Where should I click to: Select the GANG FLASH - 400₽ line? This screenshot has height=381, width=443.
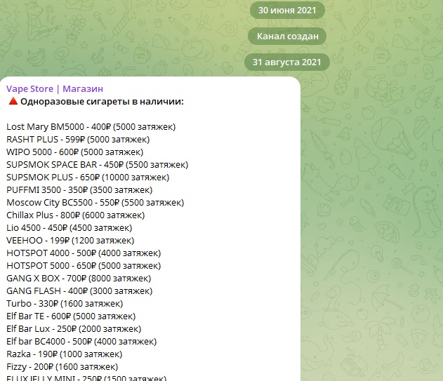pos(79,291)
